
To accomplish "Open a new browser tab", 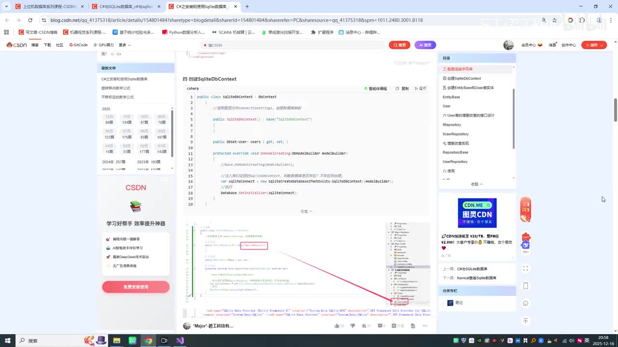I will coord(247,6).
